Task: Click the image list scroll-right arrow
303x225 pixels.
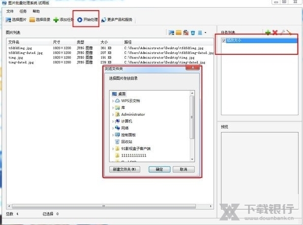Action: tap(210, 206)
